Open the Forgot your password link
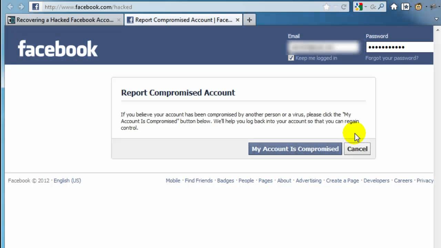This screenshot has height=248, width=441. (x=392, y=58)
